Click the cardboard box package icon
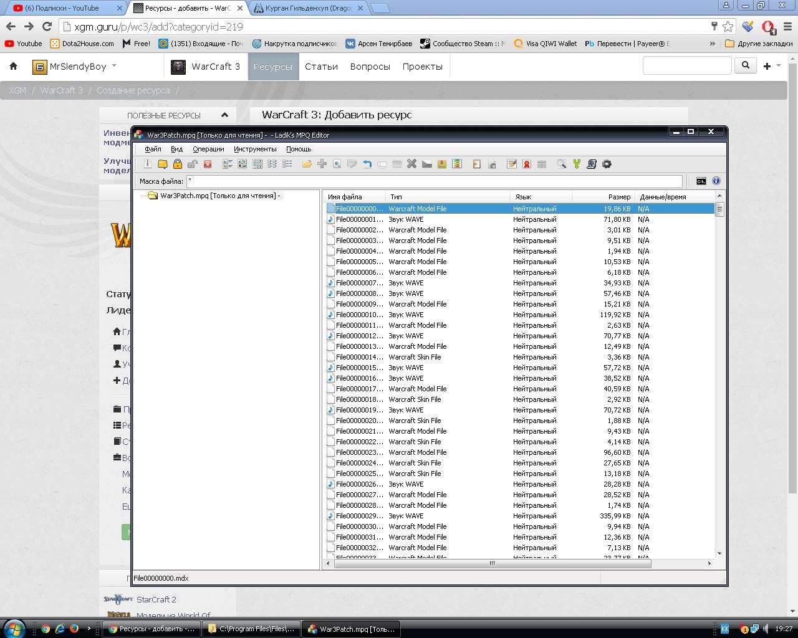The height and width of the screenshot is (638, 798). [441, 164]
